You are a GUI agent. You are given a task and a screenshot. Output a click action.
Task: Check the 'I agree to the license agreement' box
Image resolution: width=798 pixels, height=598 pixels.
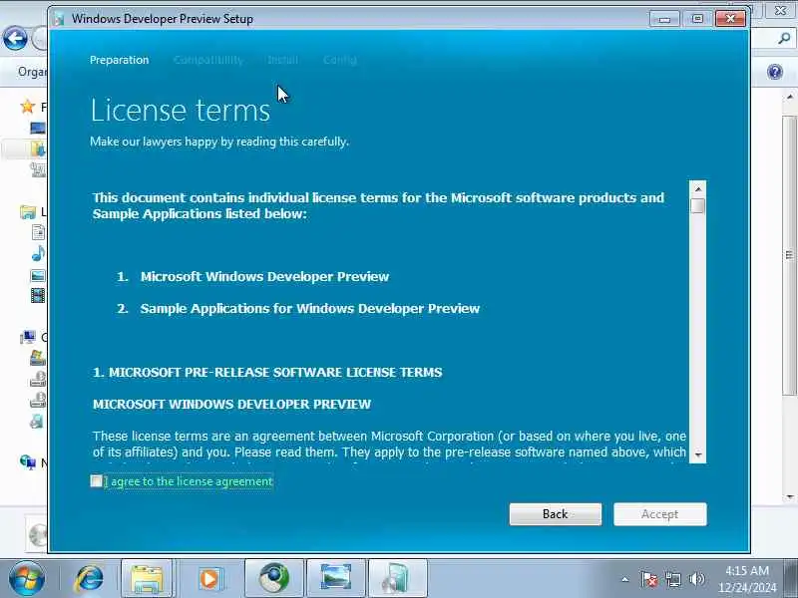click(x=96, y=480)
